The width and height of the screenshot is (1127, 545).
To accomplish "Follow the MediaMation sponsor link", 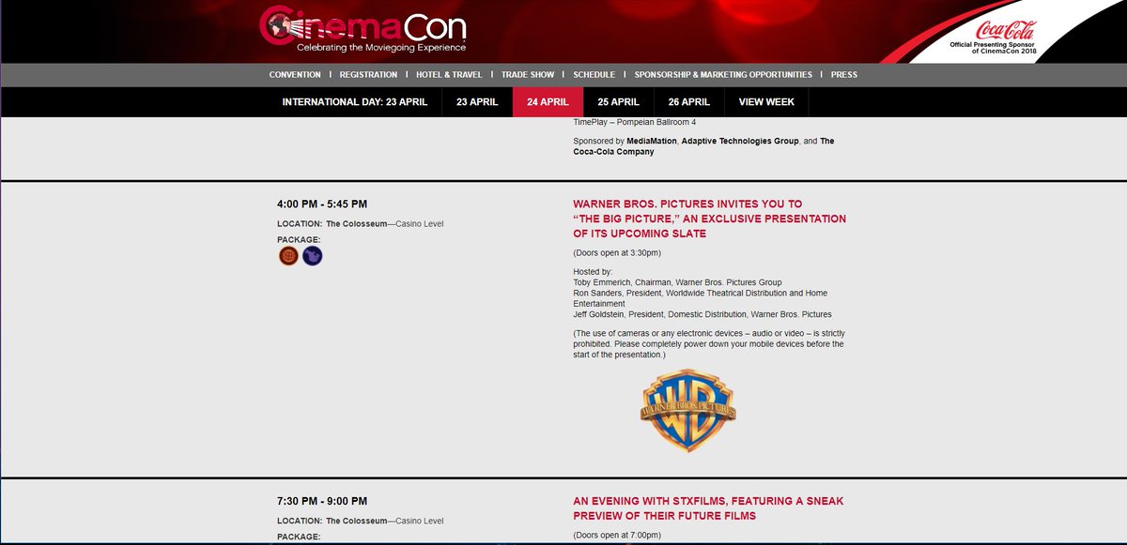I will pyautogui.click(x=652, y=141).
